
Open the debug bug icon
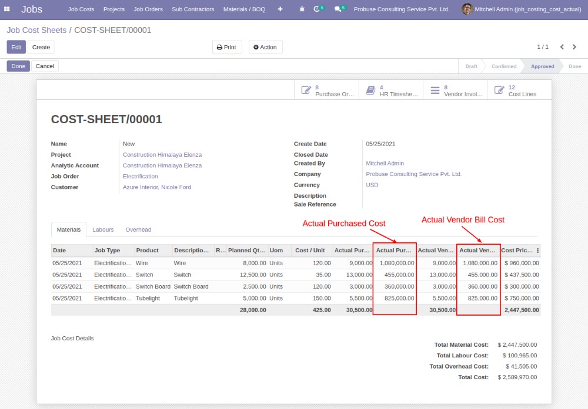302,9
